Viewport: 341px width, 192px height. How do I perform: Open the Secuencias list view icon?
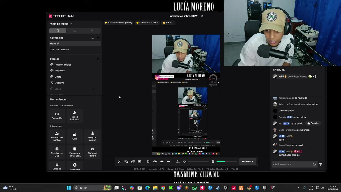click(x=92, y=38)
